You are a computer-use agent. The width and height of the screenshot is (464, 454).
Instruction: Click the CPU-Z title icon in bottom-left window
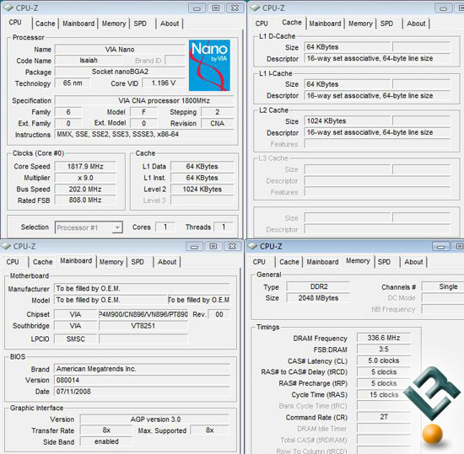[6, 246]
